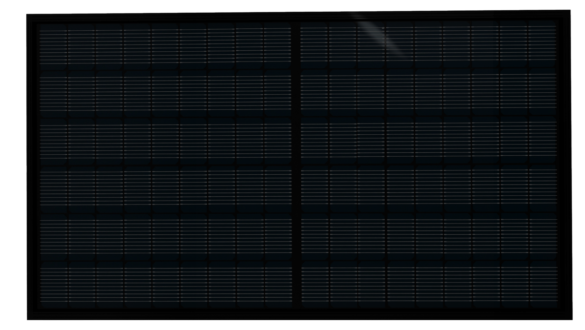Viewport: 585px width, 330px height.
Task: Click the bottom cell immediately left of center divider
Action: point(278,283)
